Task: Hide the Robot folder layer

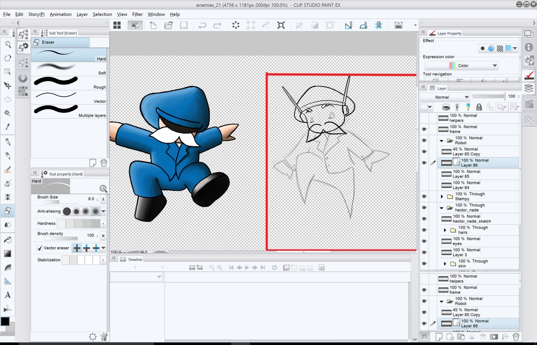Action: click(424, 141)
